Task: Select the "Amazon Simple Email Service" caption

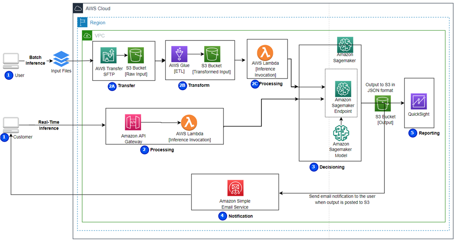Action: (235, 204)
